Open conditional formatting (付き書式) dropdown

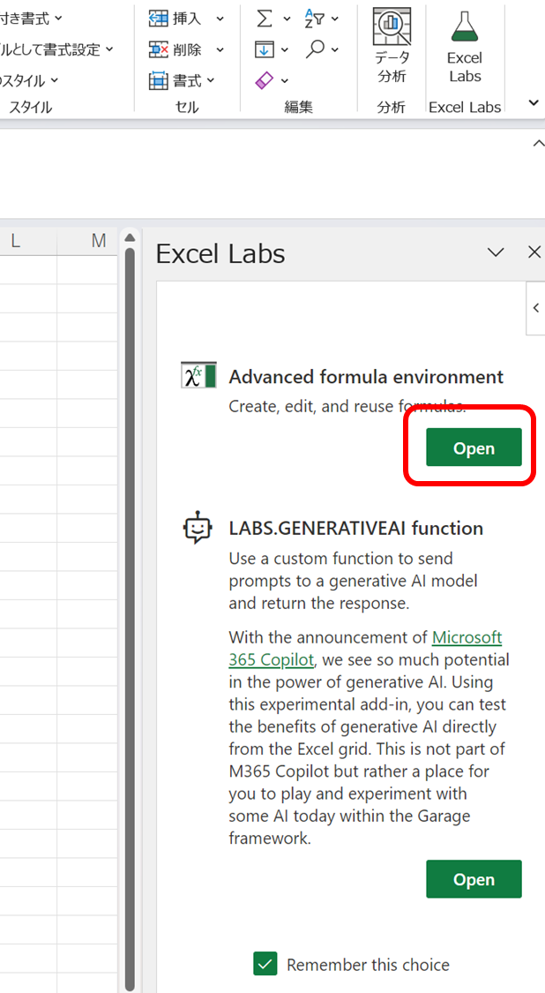[x=58, y=19]
